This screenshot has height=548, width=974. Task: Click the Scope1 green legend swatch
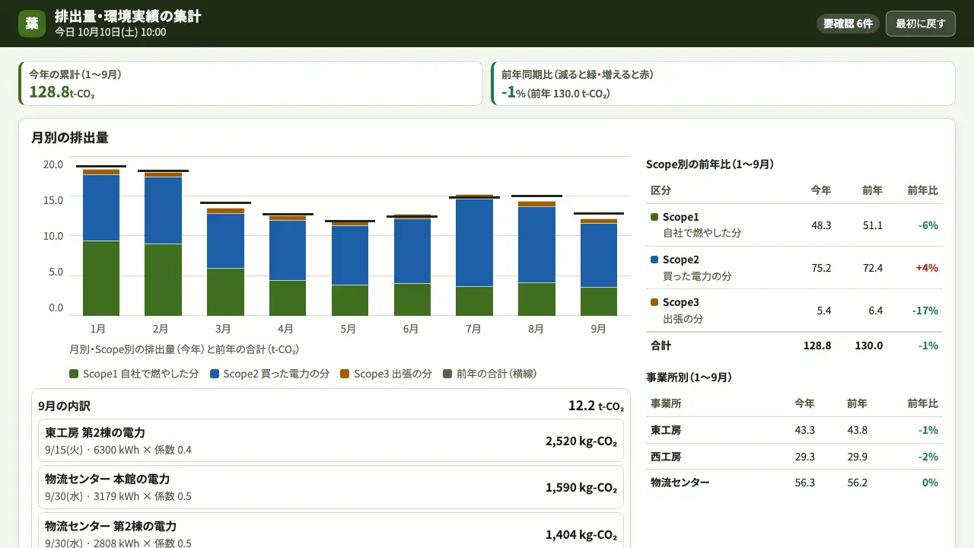pos(74,374)
